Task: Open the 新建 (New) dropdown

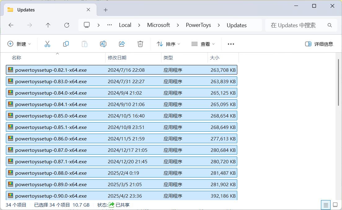Action: tap(19, 44)
